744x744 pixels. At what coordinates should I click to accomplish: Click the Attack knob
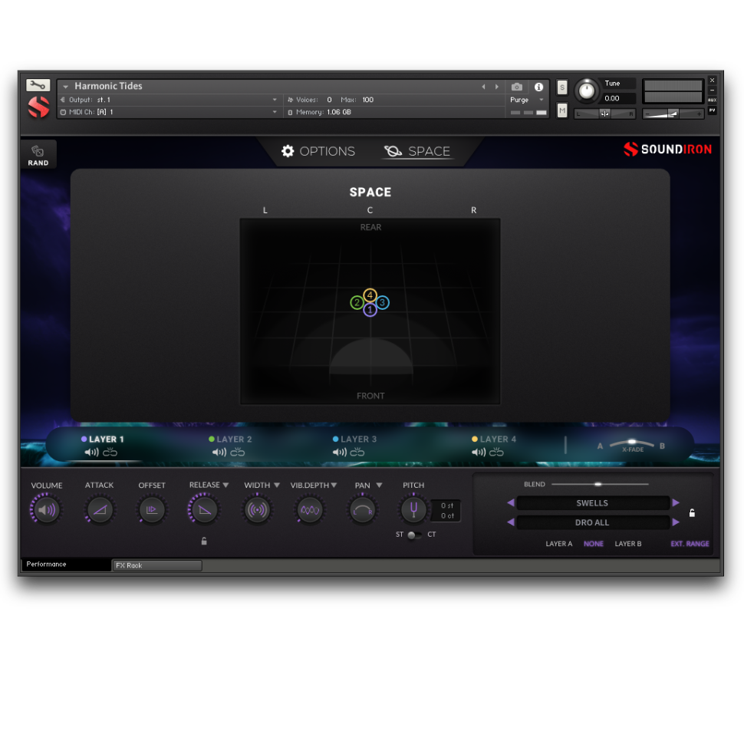[x=100, y=509]
